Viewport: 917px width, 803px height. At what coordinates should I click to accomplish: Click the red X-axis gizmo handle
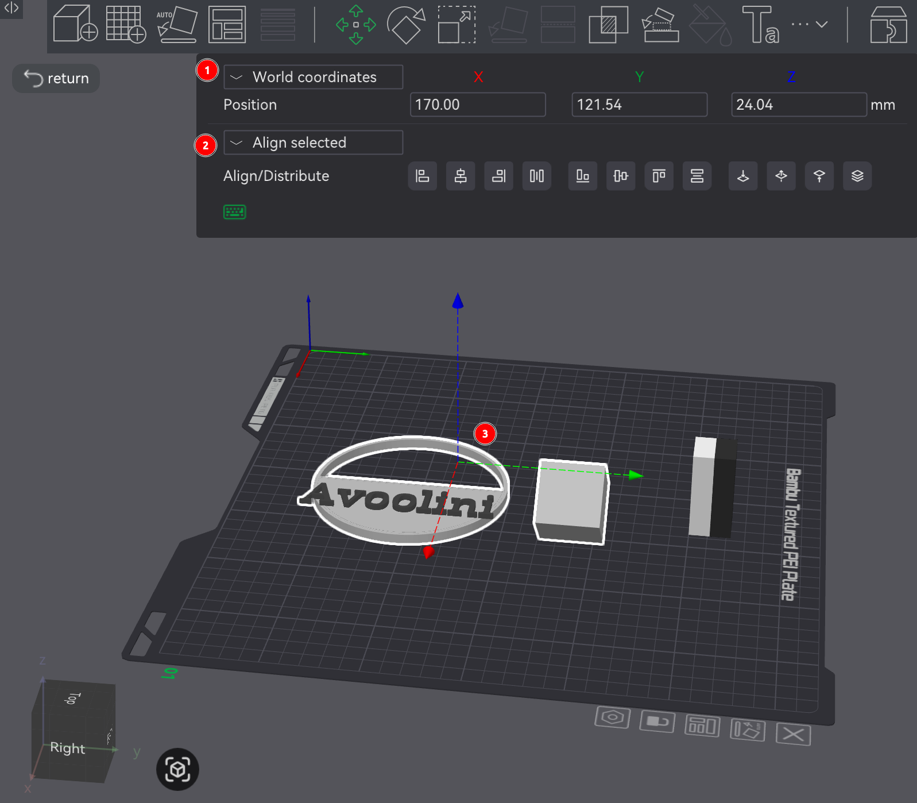pyautogui.click(x=428, y=552)
